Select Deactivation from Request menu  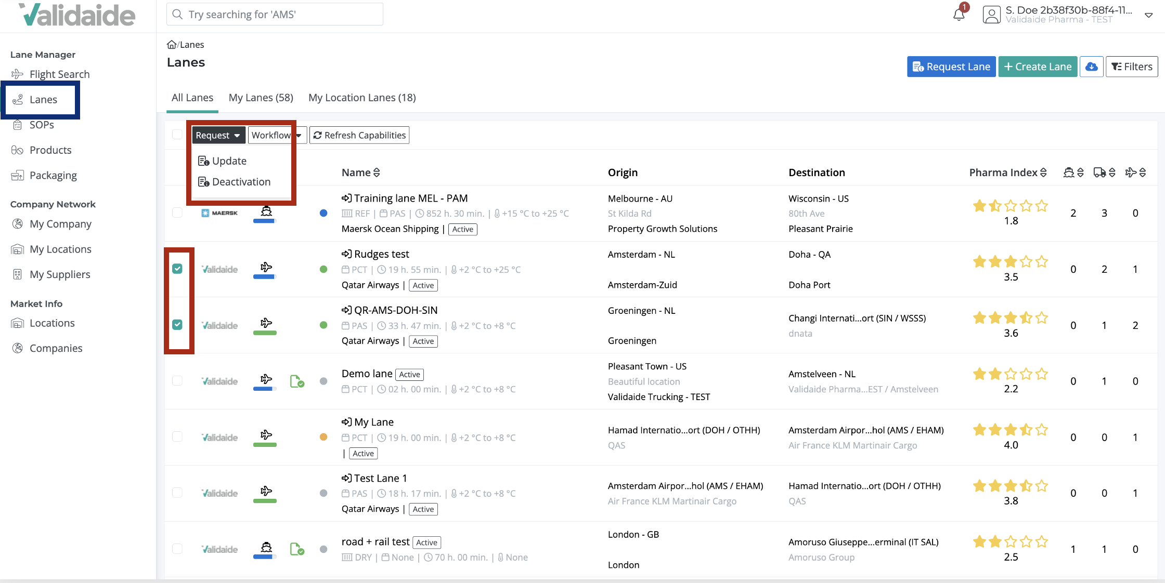click(x=241, y=182)
